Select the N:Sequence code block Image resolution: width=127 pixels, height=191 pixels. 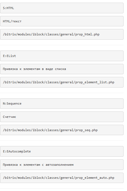point(62,104)
